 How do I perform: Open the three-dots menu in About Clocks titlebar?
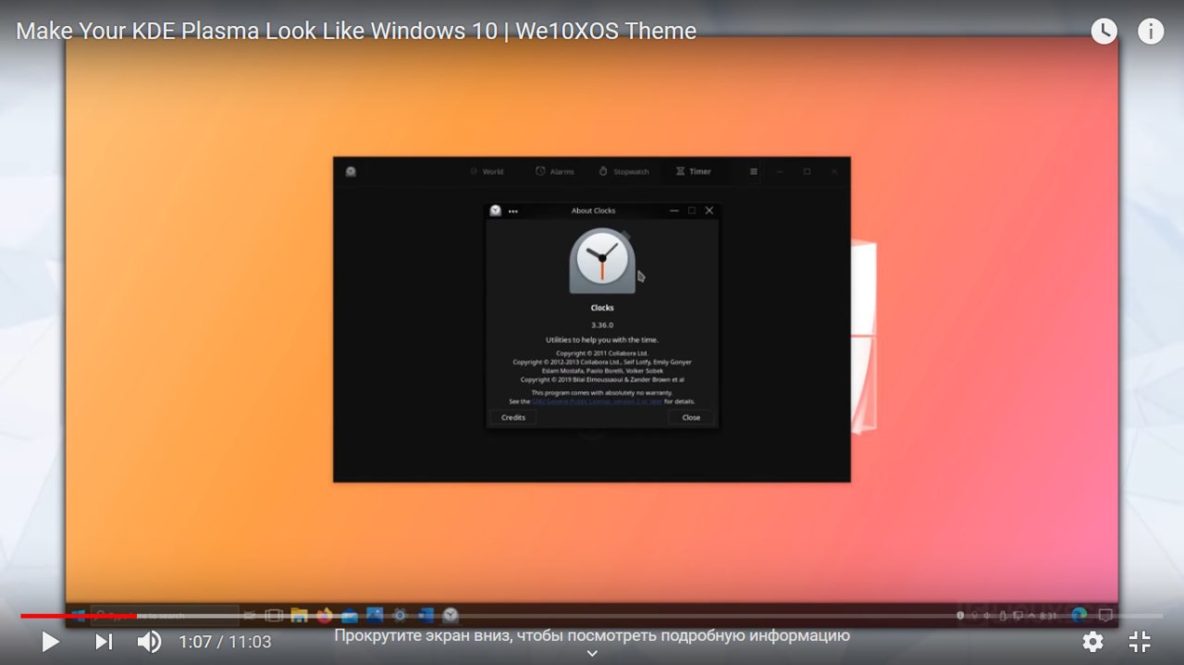pos(513,211)
